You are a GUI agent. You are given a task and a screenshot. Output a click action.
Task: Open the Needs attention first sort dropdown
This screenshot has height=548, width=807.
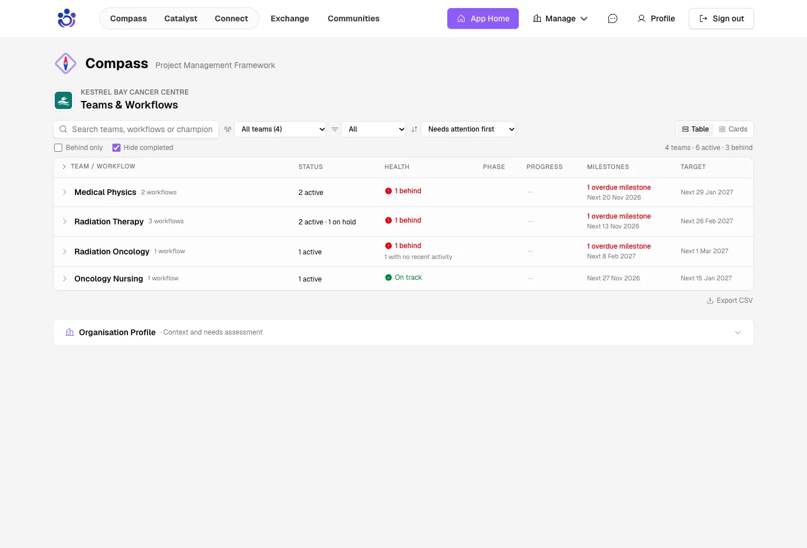469,129
